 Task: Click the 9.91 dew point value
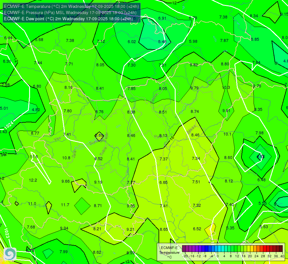(226, 111)
